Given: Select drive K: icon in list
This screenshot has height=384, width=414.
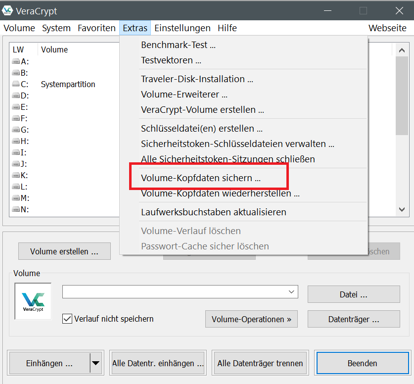Looking at the screenshot, I should pyautogui.click(x=16, y=175).
